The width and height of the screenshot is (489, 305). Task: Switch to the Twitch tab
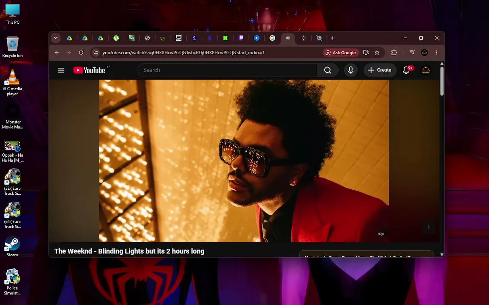pos(241,38)
